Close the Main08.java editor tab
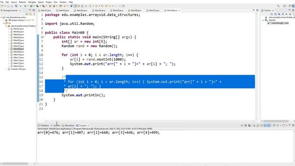Image resolution: width=295 pixels, height=166 pixels. 179,10
